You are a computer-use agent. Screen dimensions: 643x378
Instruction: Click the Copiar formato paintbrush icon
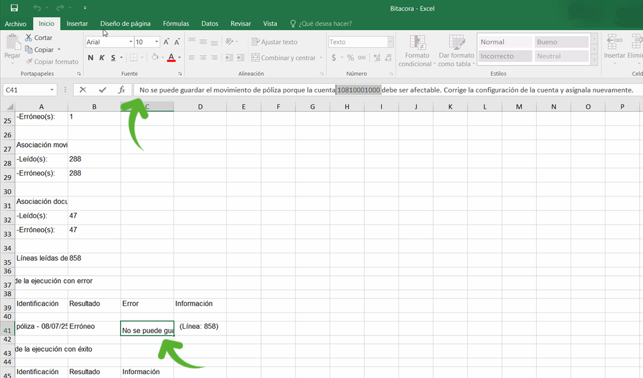pos(29,62)
